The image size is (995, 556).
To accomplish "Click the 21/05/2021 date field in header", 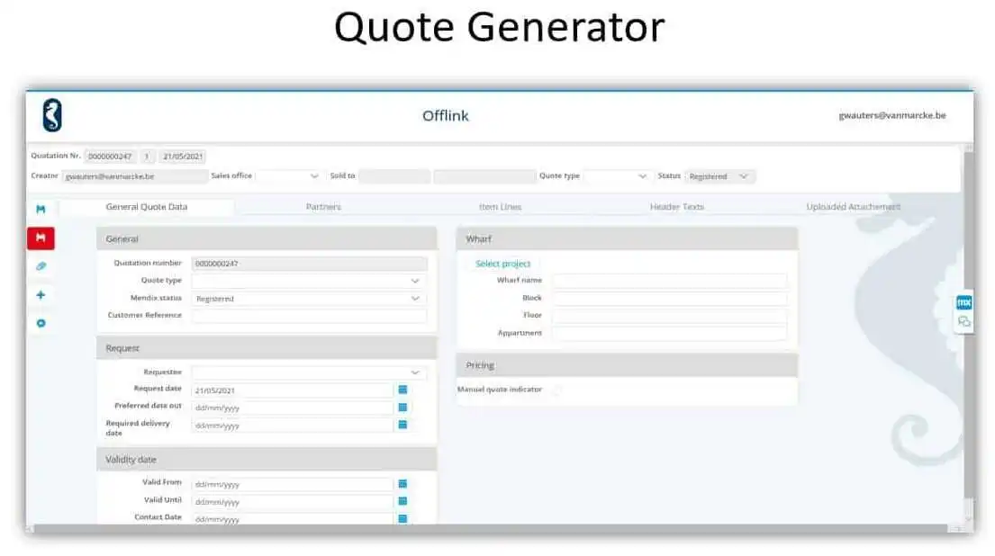I will point(182,156).
